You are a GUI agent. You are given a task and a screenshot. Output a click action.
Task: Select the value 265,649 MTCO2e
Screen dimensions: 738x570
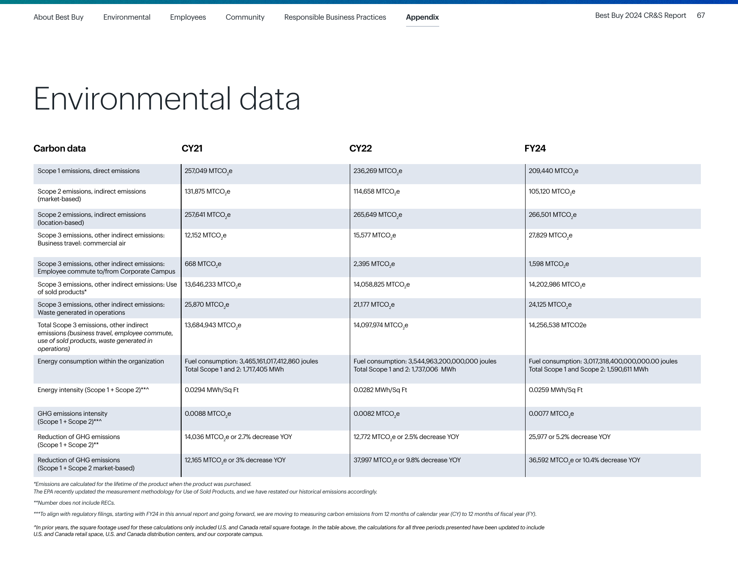pyautogui.click(x=377, y=215)
